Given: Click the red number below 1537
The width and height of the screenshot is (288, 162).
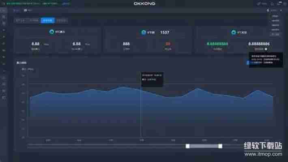Looking at the screenshot, I should point(168,44).
